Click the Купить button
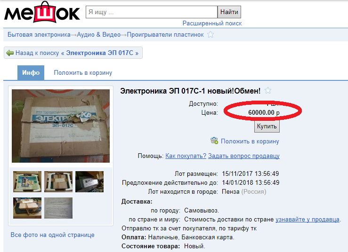The image size is (348, 252). click(267, 126)
